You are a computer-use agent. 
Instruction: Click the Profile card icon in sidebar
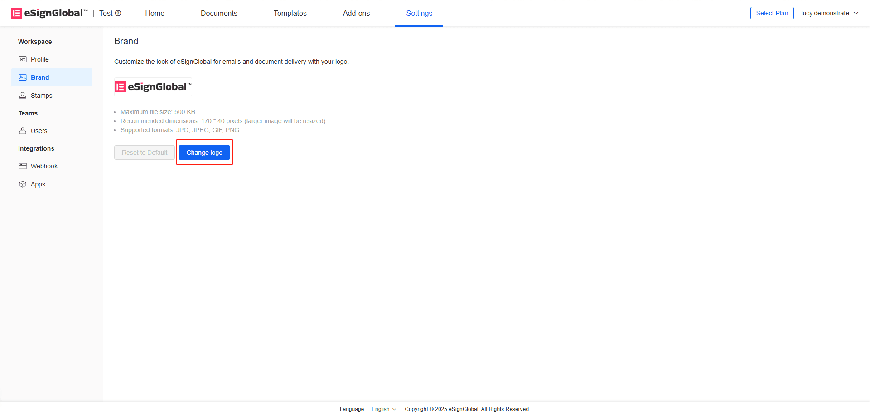point(23,59)
